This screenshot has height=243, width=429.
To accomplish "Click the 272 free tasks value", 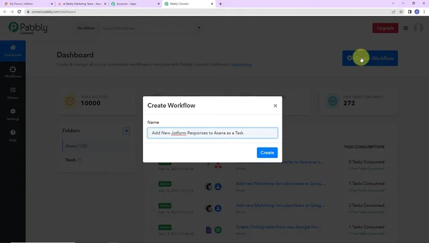I will click(349, 103).
